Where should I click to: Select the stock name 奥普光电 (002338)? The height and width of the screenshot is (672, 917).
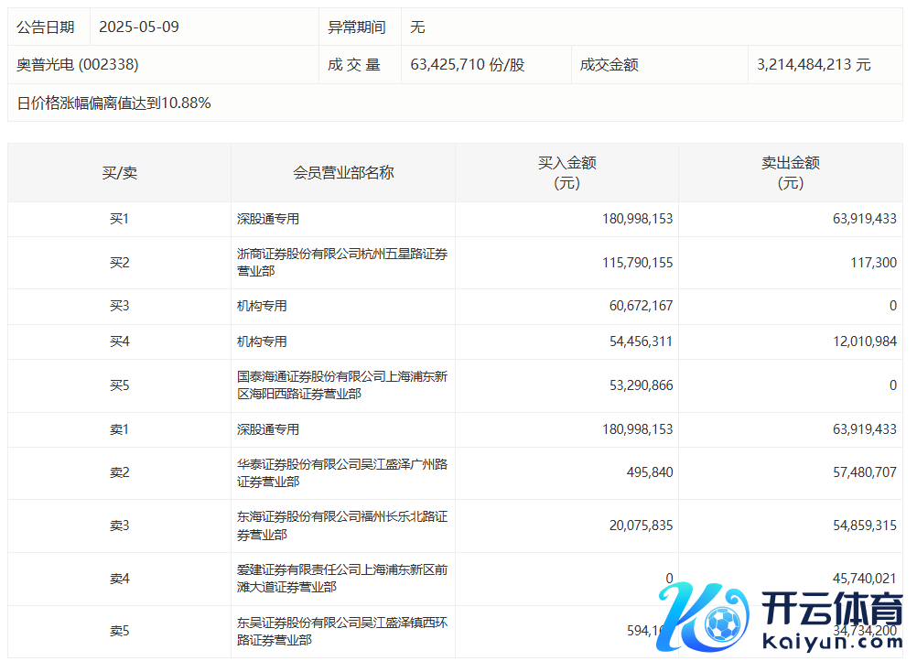click(78, 65)
